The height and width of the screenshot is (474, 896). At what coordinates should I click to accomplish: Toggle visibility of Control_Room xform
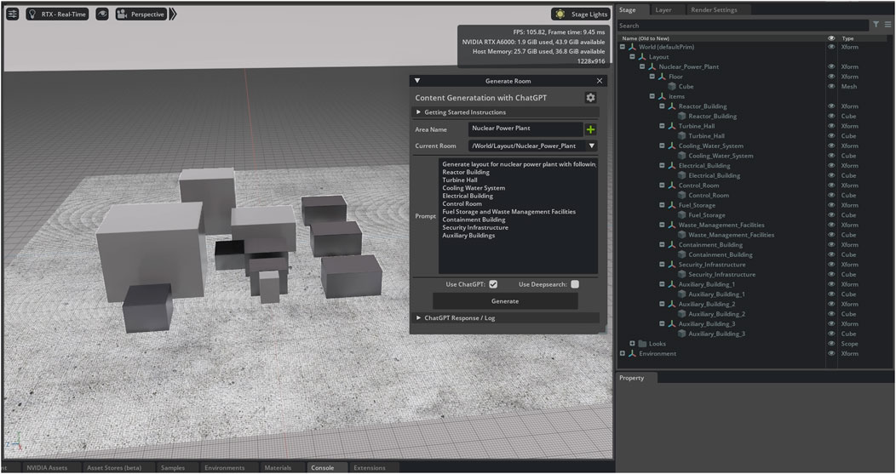point(831,186)
